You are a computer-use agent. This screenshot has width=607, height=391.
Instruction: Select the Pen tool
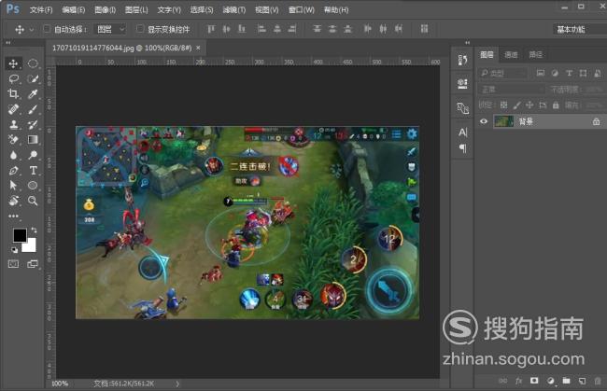[13, 170]
